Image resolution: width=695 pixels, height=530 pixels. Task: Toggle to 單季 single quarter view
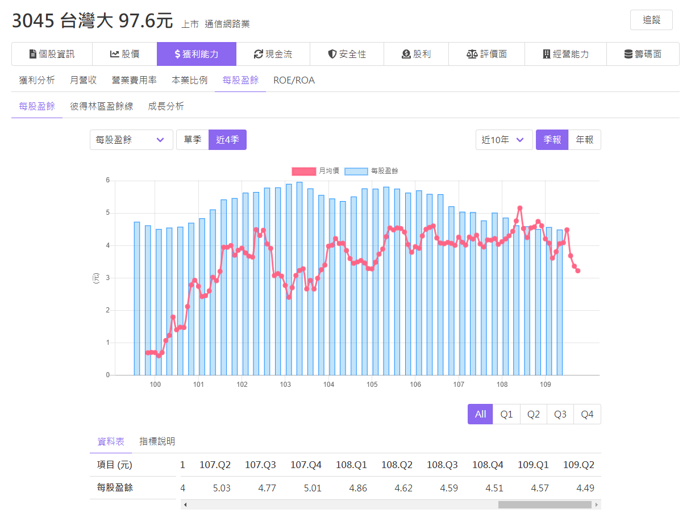[193, 140]
